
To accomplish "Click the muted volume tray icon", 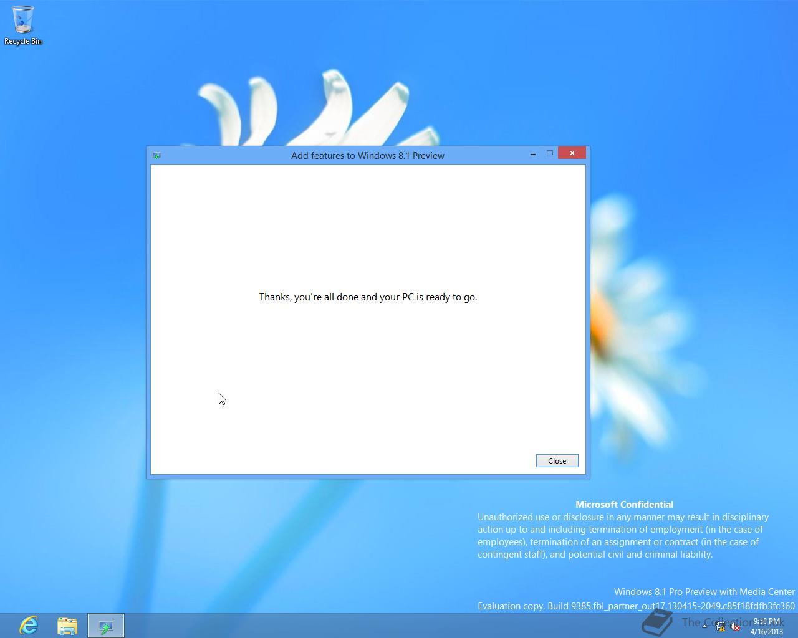I will point(735,627).
